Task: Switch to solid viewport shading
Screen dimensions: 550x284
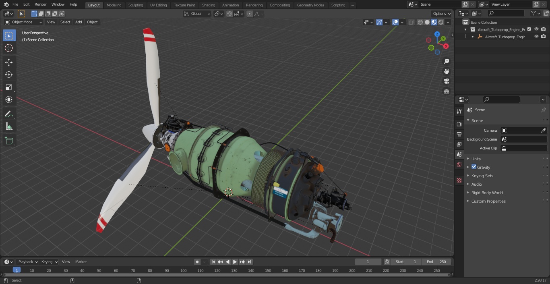Action: (x=427, y=22)
